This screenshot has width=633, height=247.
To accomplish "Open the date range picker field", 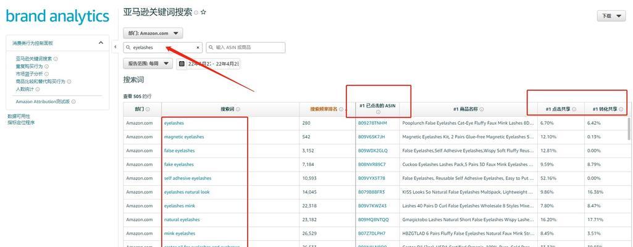I will (x=208, y=64).
